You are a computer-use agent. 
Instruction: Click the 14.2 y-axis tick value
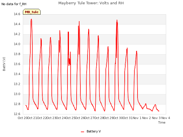coord(17,34)
